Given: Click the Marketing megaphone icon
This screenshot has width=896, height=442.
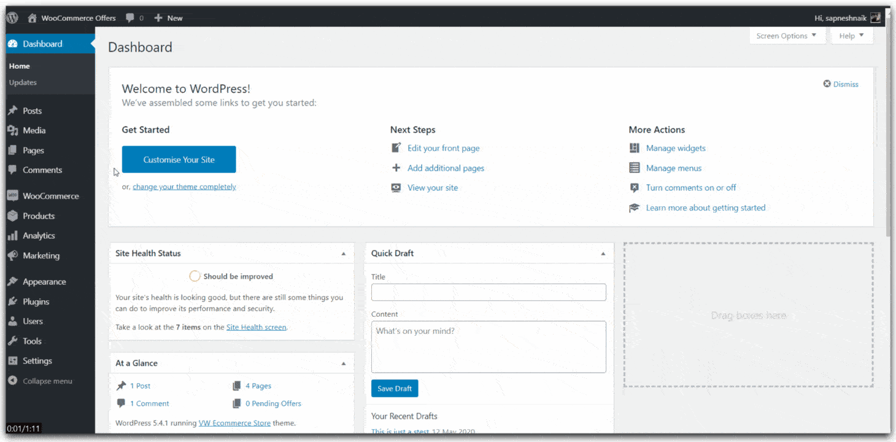Looking at the screenshot, I should (12, 255).
